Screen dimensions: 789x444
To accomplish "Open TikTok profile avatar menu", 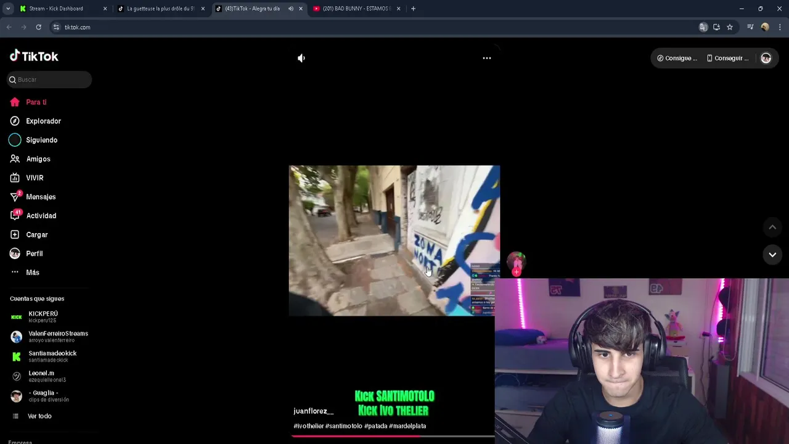I will pyautogui.click(x=766, y=58).
